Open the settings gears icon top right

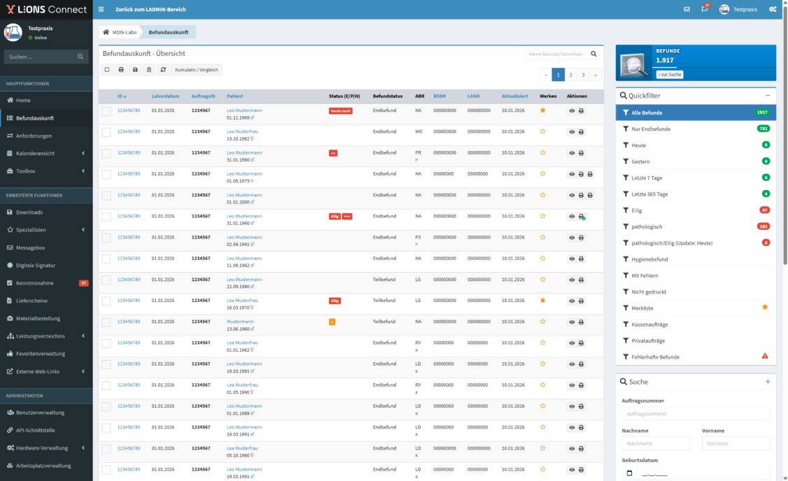(x=773, y=9)
